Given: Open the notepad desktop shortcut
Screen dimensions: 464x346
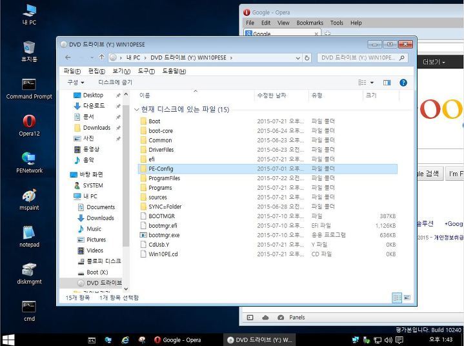Looking at the screenshot, I should point(29,237).
